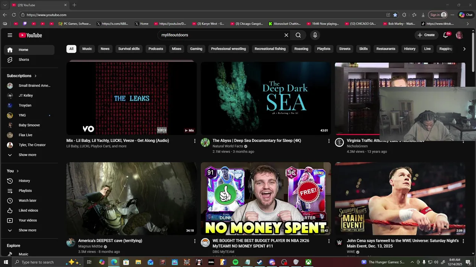Favorite this page with star icon
Viewport: 476px width, 267px height.
click(395, 15)
